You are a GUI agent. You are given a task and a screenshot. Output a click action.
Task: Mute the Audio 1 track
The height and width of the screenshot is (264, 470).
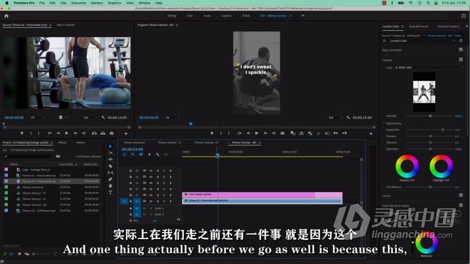pos(144,208)
